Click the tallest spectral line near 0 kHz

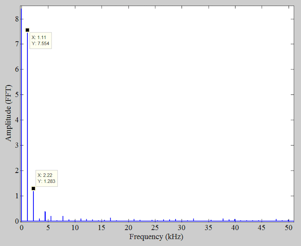pyautogui.click(x=22, y=101)
